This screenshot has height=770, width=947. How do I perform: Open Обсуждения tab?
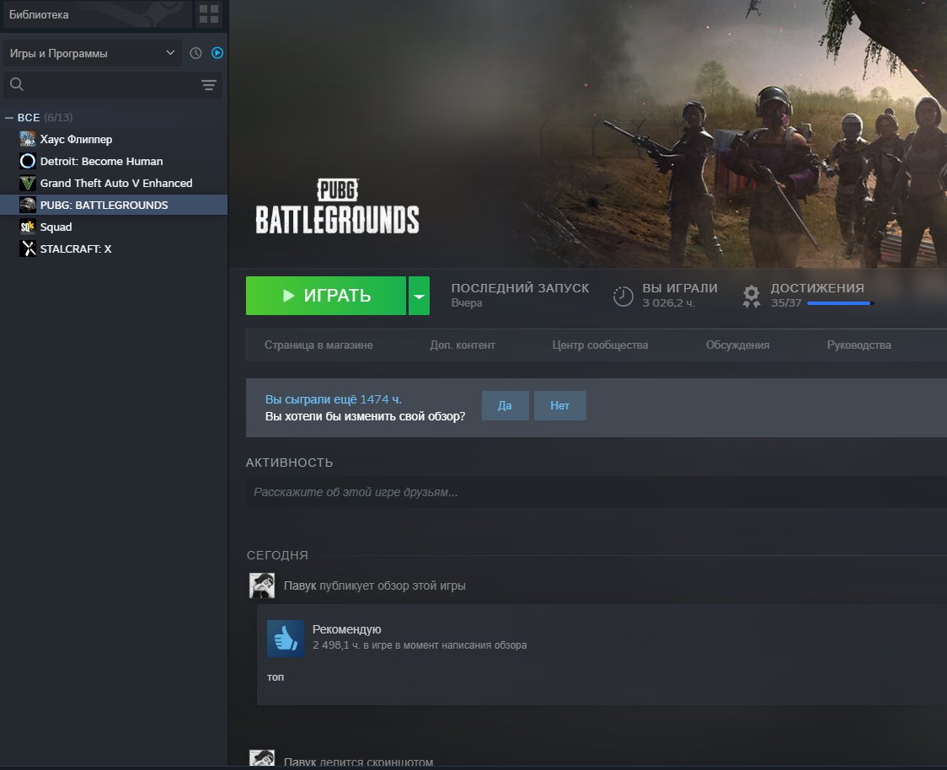tap(737, 345)
